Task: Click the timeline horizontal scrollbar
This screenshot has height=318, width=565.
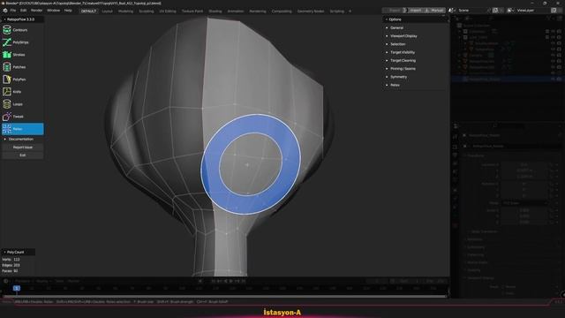Action: pyautogui.click(x=225, y=297)
